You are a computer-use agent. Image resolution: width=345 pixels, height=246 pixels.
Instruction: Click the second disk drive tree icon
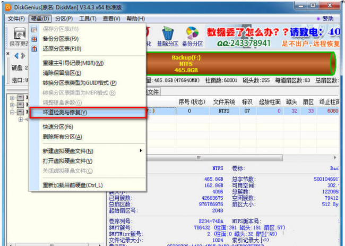point(20,105)
